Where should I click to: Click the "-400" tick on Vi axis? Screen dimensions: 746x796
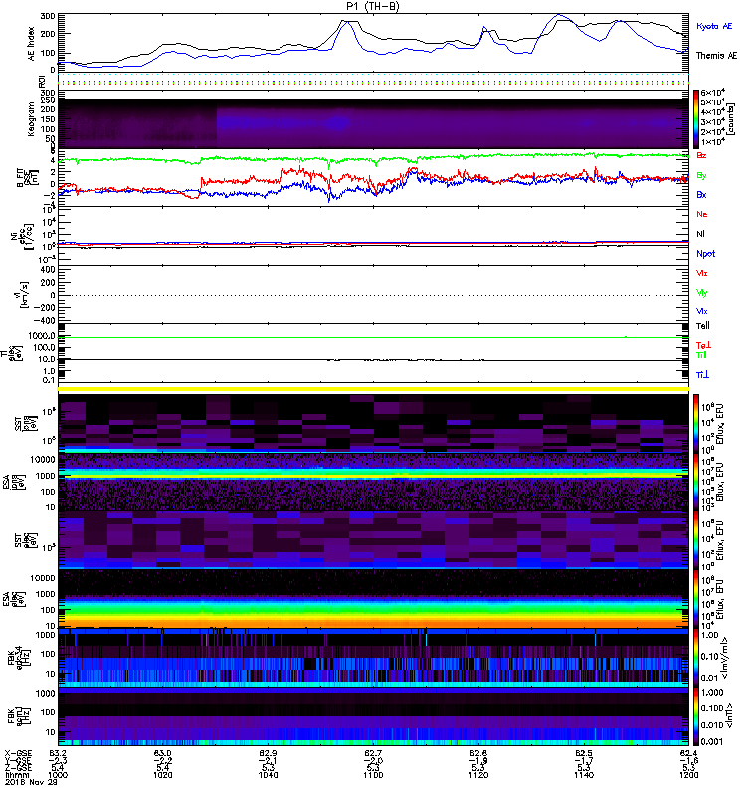(45, 320)
